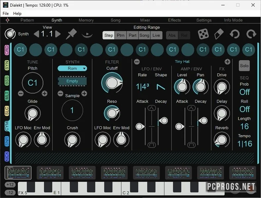Set editing range to Step
Viewport: 261px width, 198px height.
coord(109,35)
